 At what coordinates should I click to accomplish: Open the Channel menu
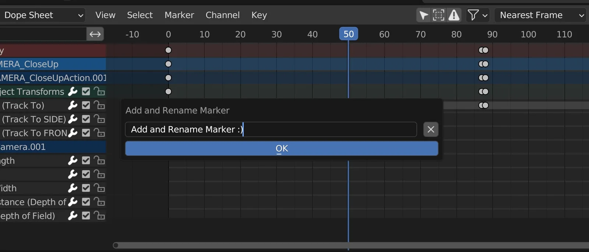click(x=222, y=15)
